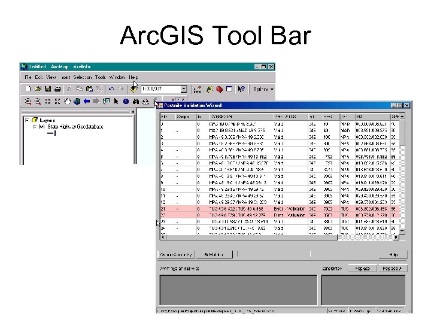Click the wizard table vertical scrollbar down arrow
This screenshot has height=323, width=431.
pyautogui.click(x=402, y=231)
